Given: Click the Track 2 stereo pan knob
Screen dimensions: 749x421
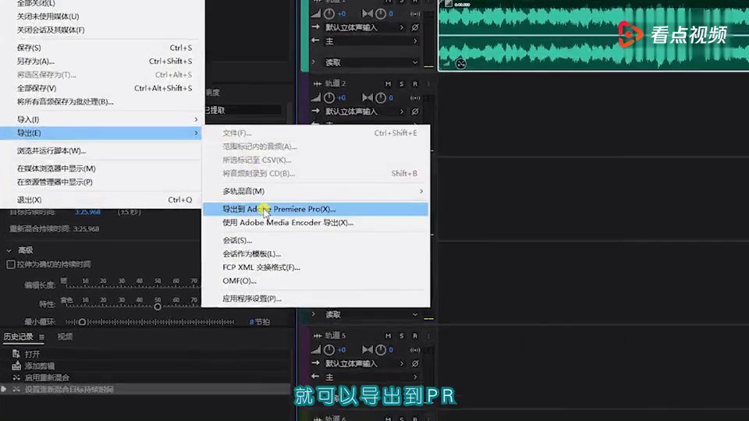Looking at the screenshot, I should (x=380, y=98).
